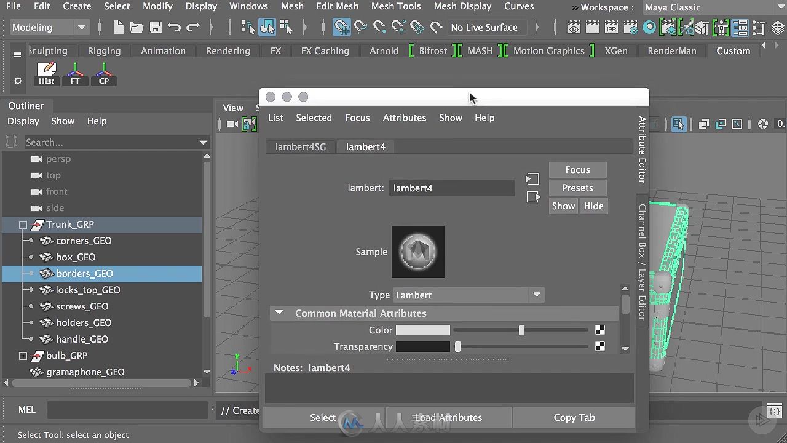Viewport: 787px width, 443px height.
Task: Click the Color slider handle
Action: click(x=521, y=330)
